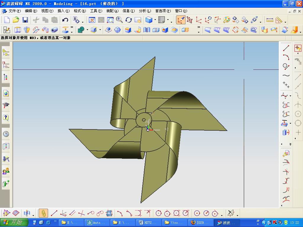The image size is (303, 227).
Task: Select the Line curve tool in right toolbar
Action: [286, 48]
